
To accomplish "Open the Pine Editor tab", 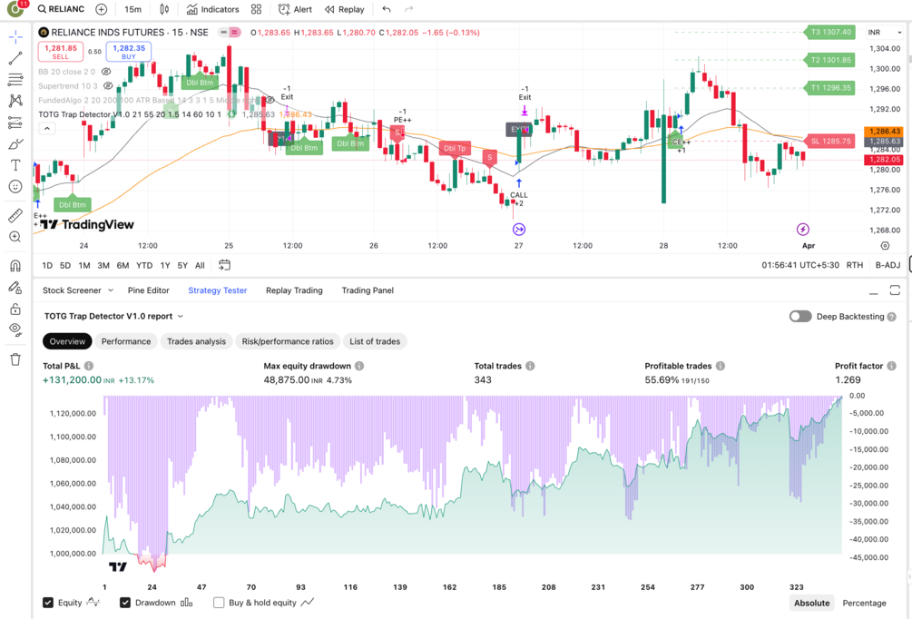I will (x=148, y=290).
